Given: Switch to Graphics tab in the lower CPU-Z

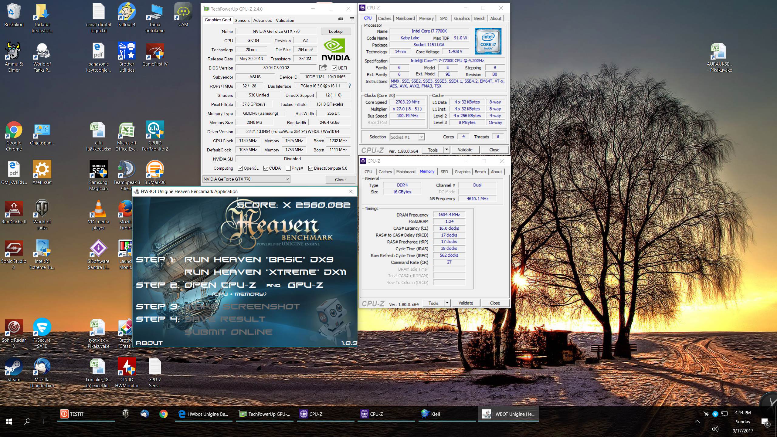Looking at the screenshot, I should pyautogui.click(x=462, y=172).
